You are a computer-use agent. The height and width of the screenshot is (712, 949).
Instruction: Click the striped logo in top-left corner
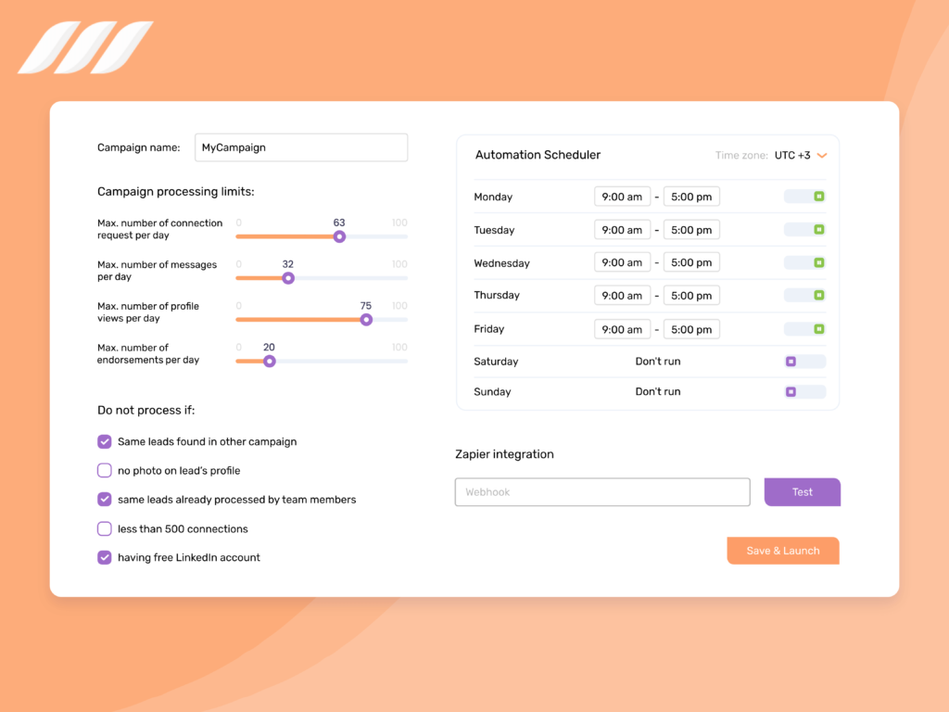[x=86, y=48]
